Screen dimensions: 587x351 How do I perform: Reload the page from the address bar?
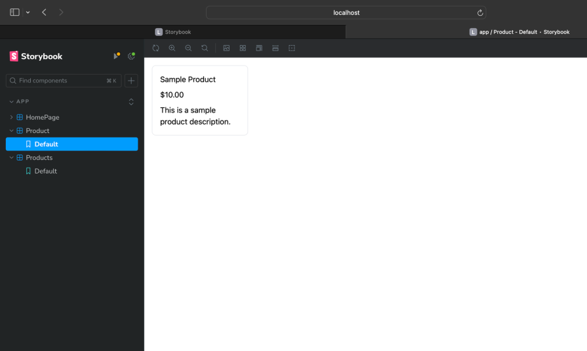coord(480,12)
